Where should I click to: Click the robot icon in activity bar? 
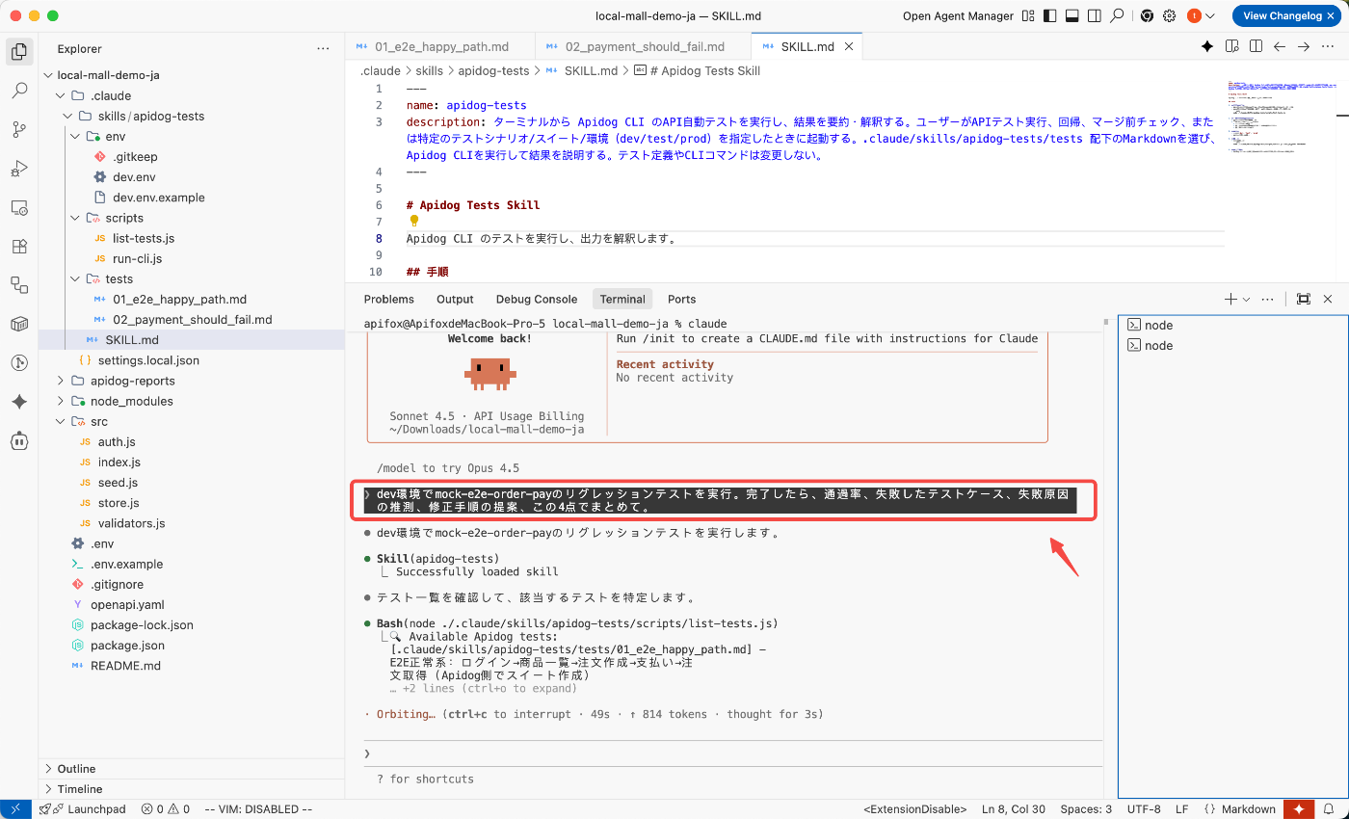click(x=19, y=440)
